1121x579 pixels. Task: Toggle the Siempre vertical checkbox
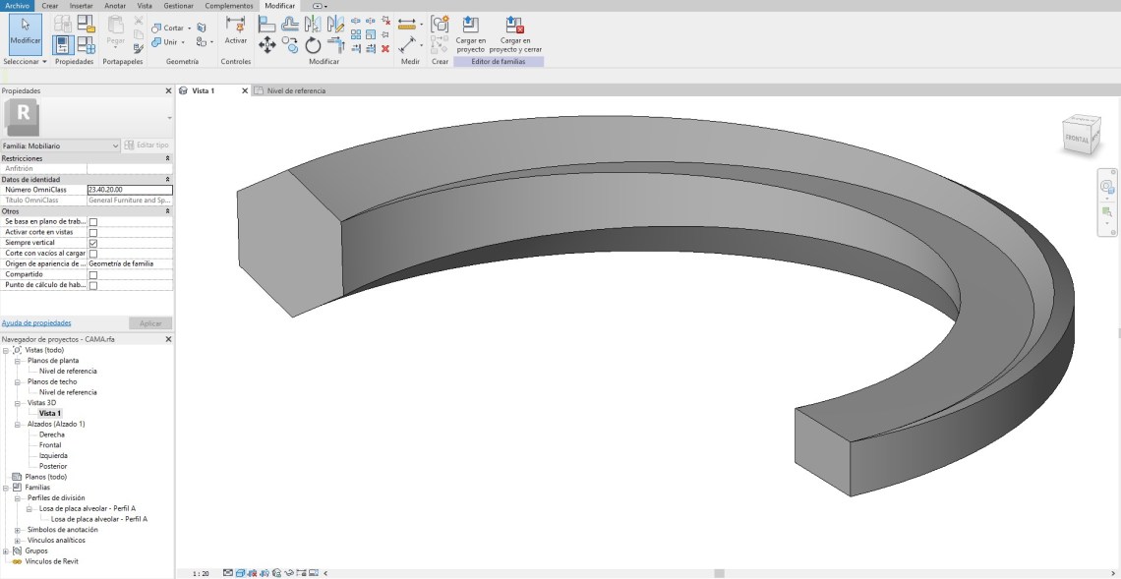pyautogui.click(x=93, y=243)
